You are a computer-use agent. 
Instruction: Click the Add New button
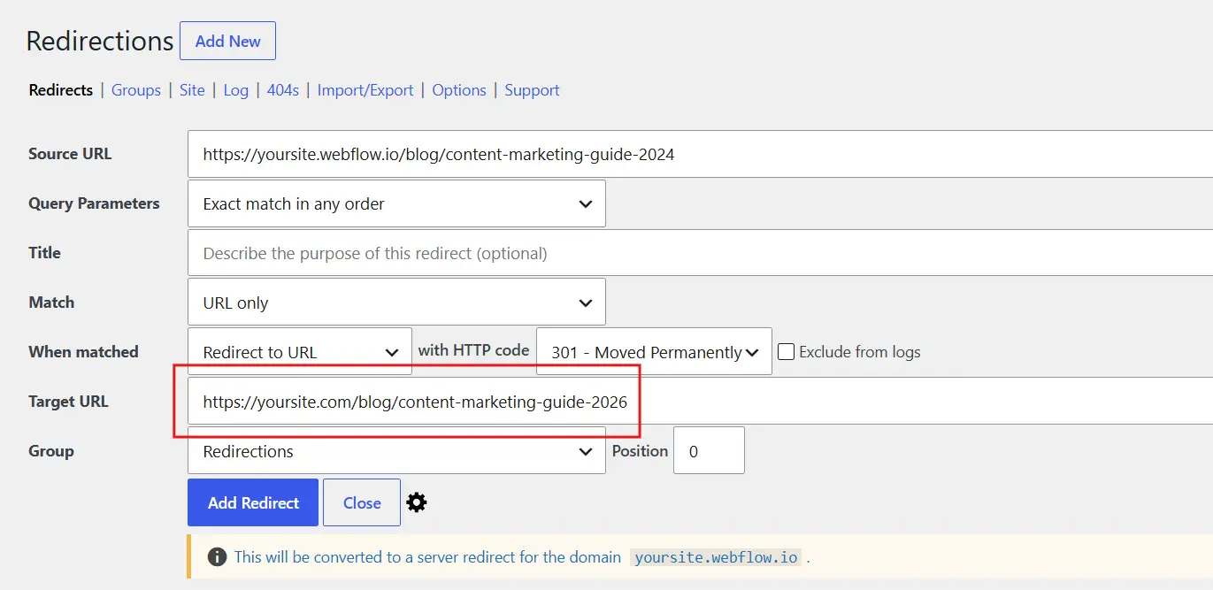(x=227, y=41)
